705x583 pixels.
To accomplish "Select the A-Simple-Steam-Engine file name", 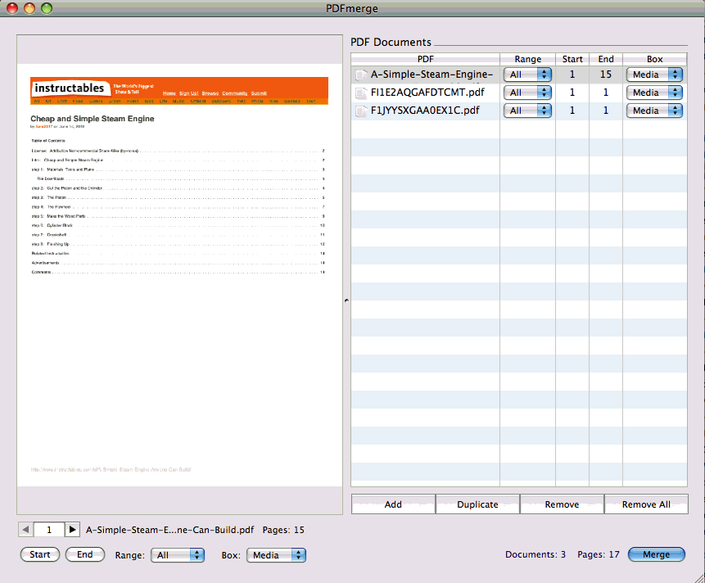I will point(432,75).
